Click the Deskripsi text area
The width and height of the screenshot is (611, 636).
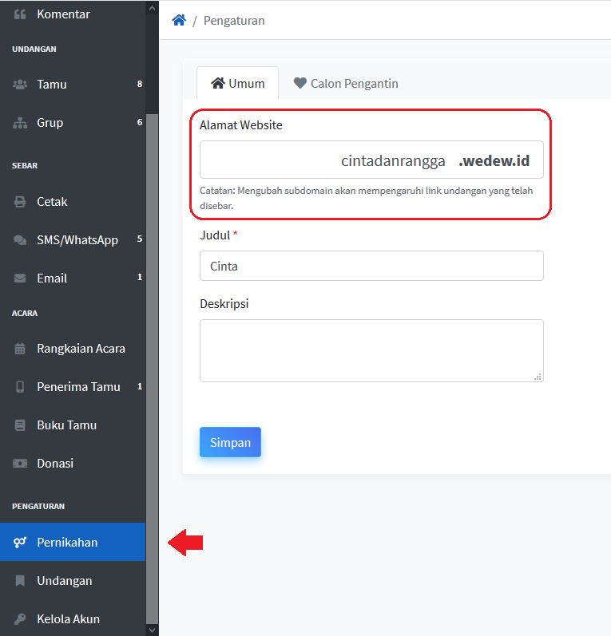371,350
